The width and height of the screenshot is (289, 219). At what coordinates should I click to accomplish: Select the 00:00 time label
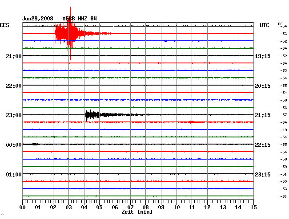(14, 145)
